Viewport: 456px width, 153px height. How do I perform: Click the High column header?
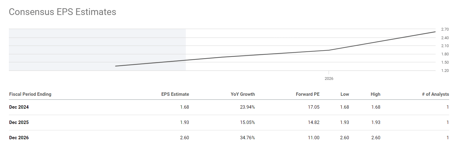coord(375,94)
